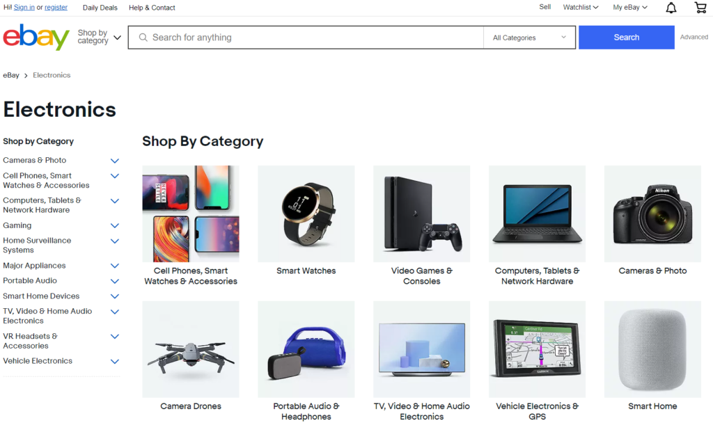
Task: Click the Nikon camera category image
Action: [652, 214]
